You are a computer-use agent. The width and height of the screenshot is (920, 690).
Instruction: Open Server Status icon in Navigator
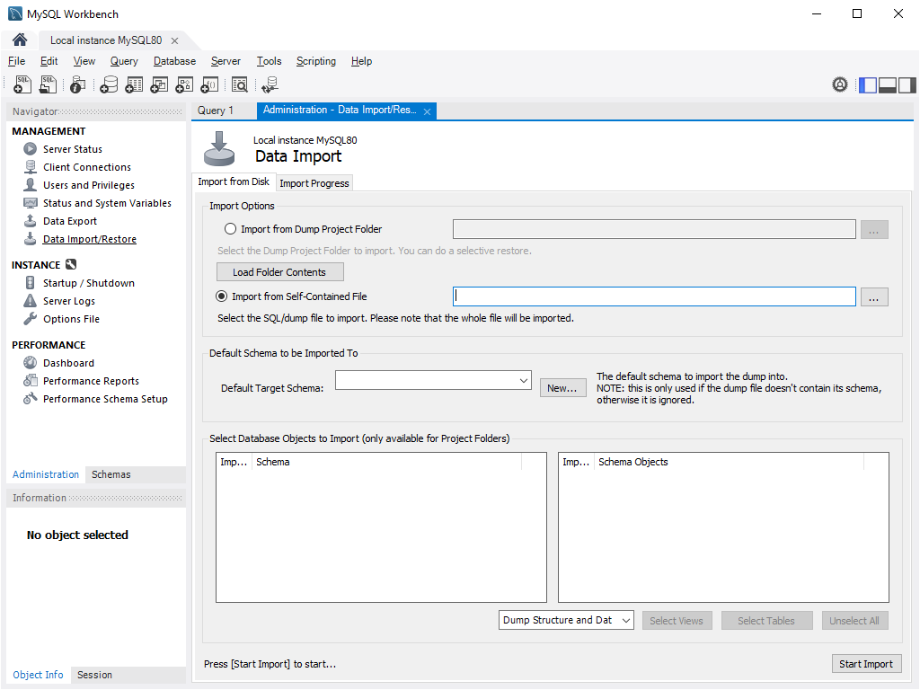click(30, 149)
